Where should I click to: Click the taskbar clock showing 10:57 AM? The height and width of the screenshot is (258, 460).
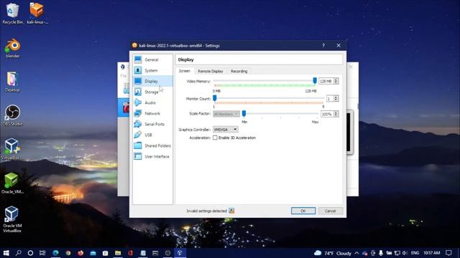coord(431,253)
